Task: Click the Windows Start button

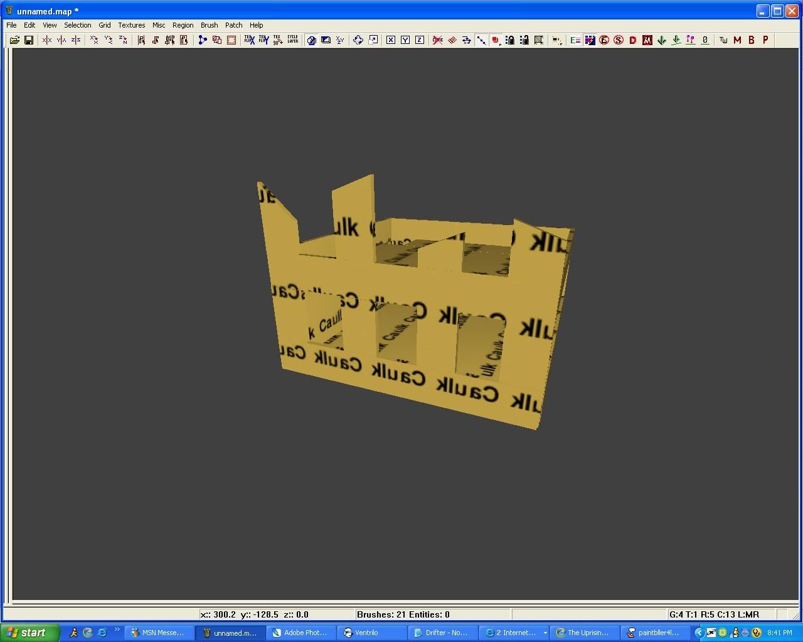Action: [x=30, y=633]
